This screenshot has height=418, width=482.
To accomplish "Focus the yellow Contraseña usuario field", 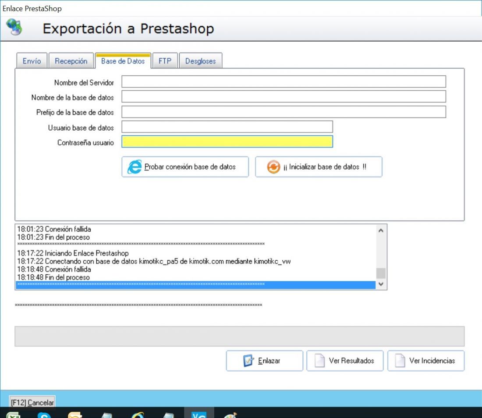I will (227, 142).
